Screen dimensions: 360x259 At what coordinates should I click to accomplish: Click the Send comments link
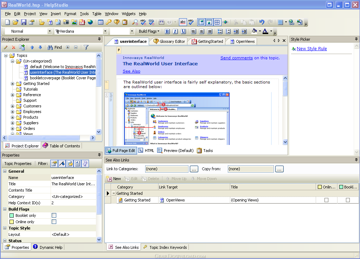pos(237,58)
